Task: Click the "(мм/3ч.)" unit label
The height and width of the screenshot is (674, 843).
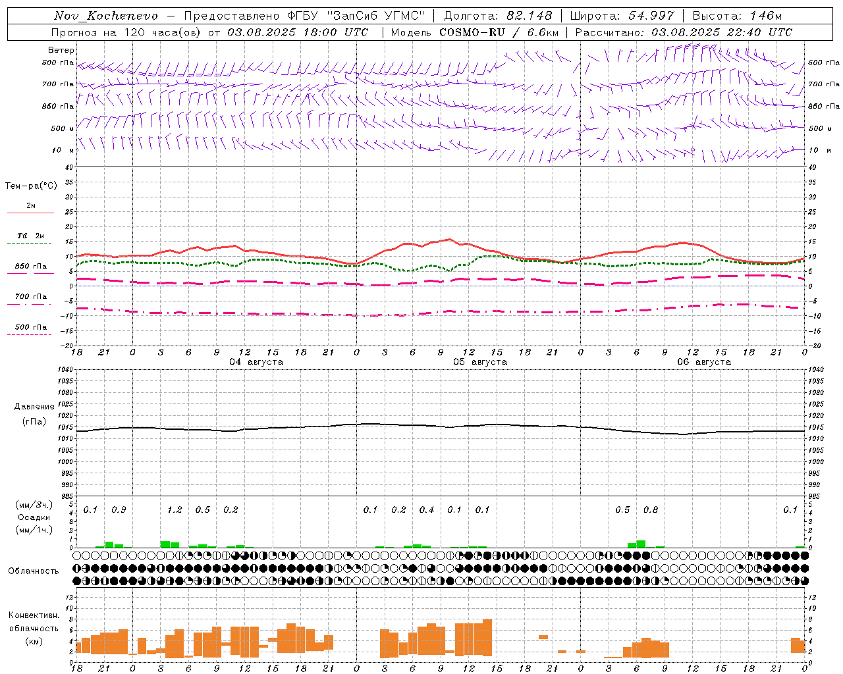Action: tap(34, 505)
